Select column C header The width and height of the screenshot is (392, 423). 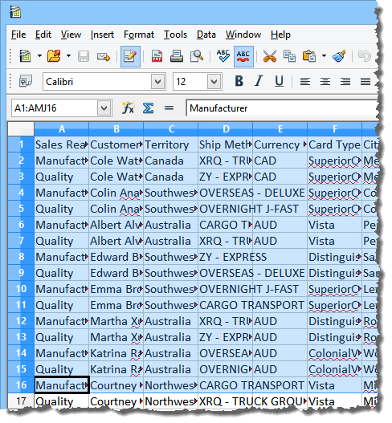pyautogui.click(x=171, y=129)
